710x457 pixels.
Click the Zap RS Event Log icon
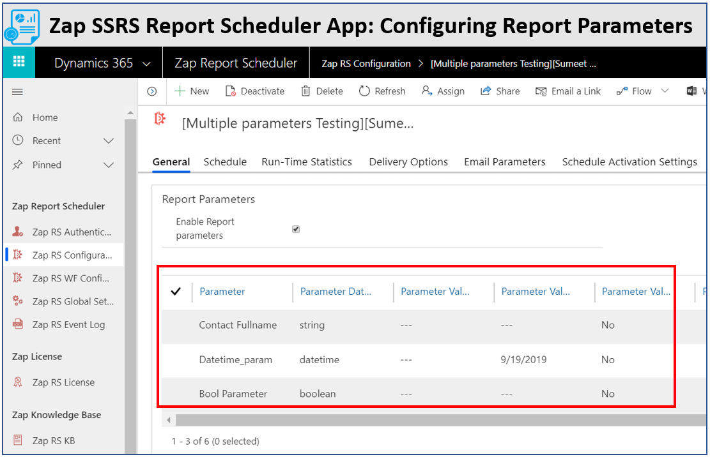pyautogui.click(x=18, y=324)
